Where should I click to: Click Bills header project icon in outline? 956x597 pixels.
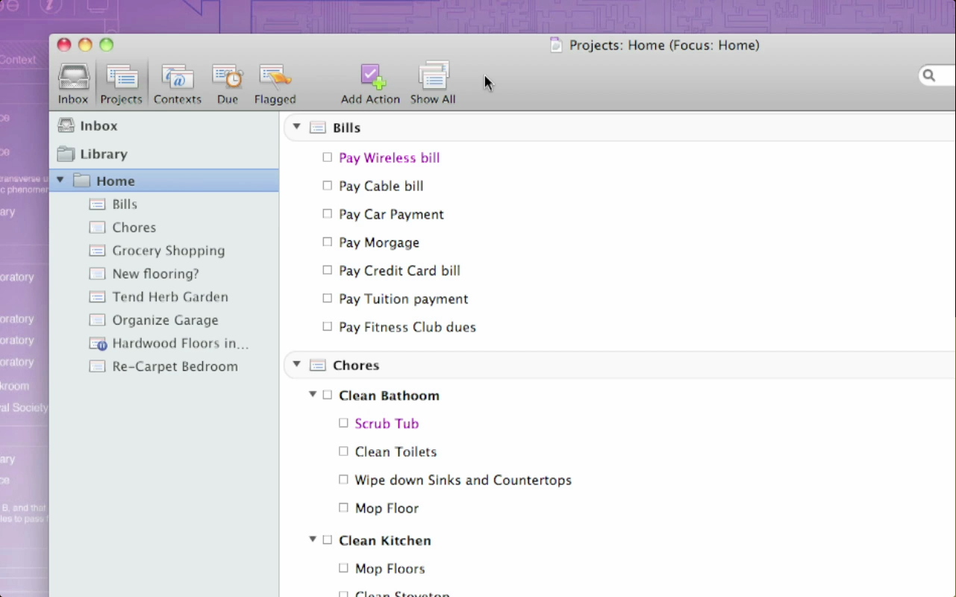(x=318, y=128)
